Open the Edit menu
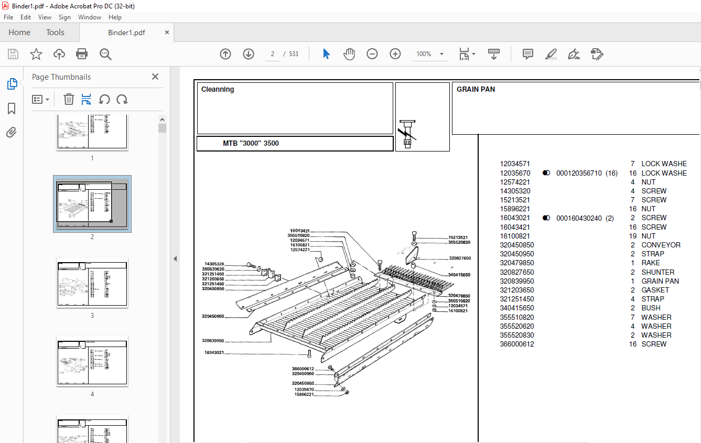The image size is (701, 443). 26,17
